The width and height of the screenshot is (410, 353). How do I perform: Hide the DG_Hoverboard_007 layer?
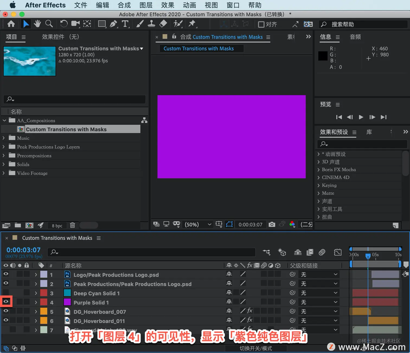click(6, 311)
